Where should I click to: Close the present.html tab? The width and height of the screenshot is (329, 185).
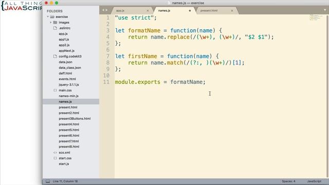(x=232, y=10)
